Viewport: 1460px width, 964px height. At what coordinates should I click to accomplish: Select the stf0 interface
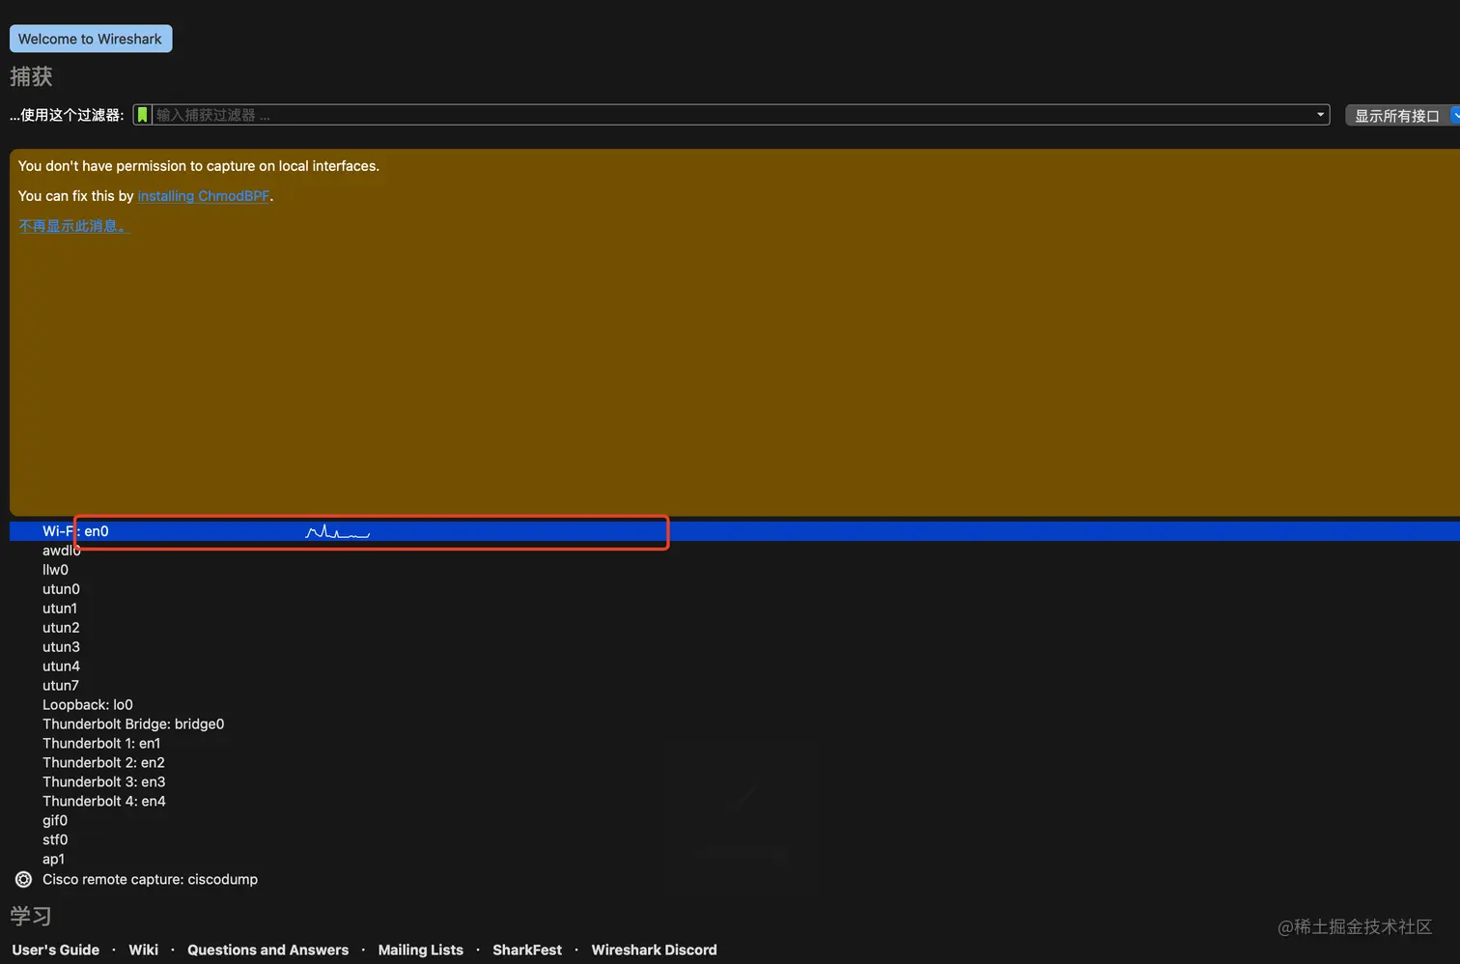pyautogui.click(x=735, y=840)
